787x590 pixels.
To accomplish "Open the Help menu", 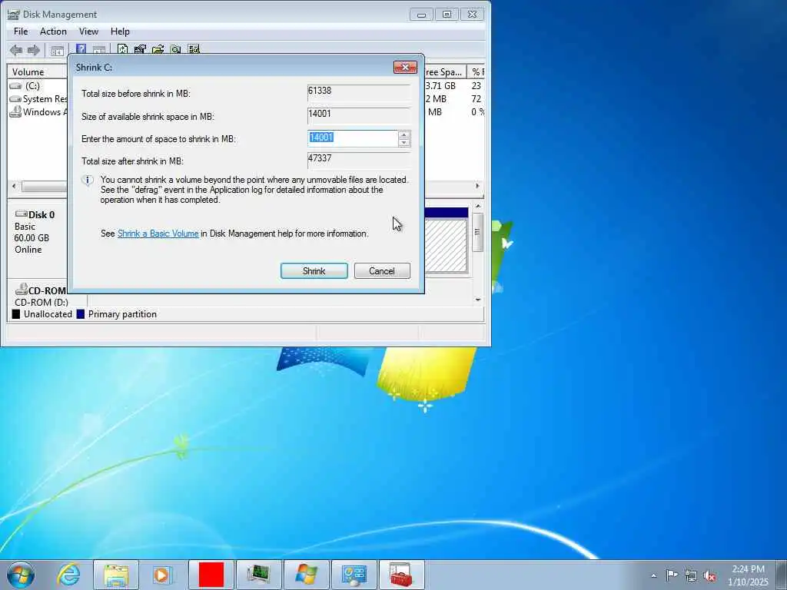I will tap(120, 31).
